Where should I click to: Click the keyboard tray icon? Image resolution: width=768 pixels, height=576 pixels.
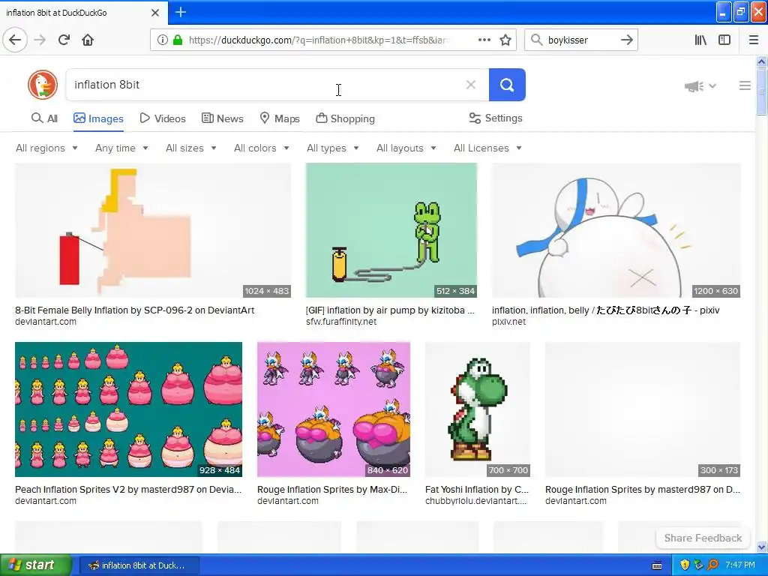point(657,565)
